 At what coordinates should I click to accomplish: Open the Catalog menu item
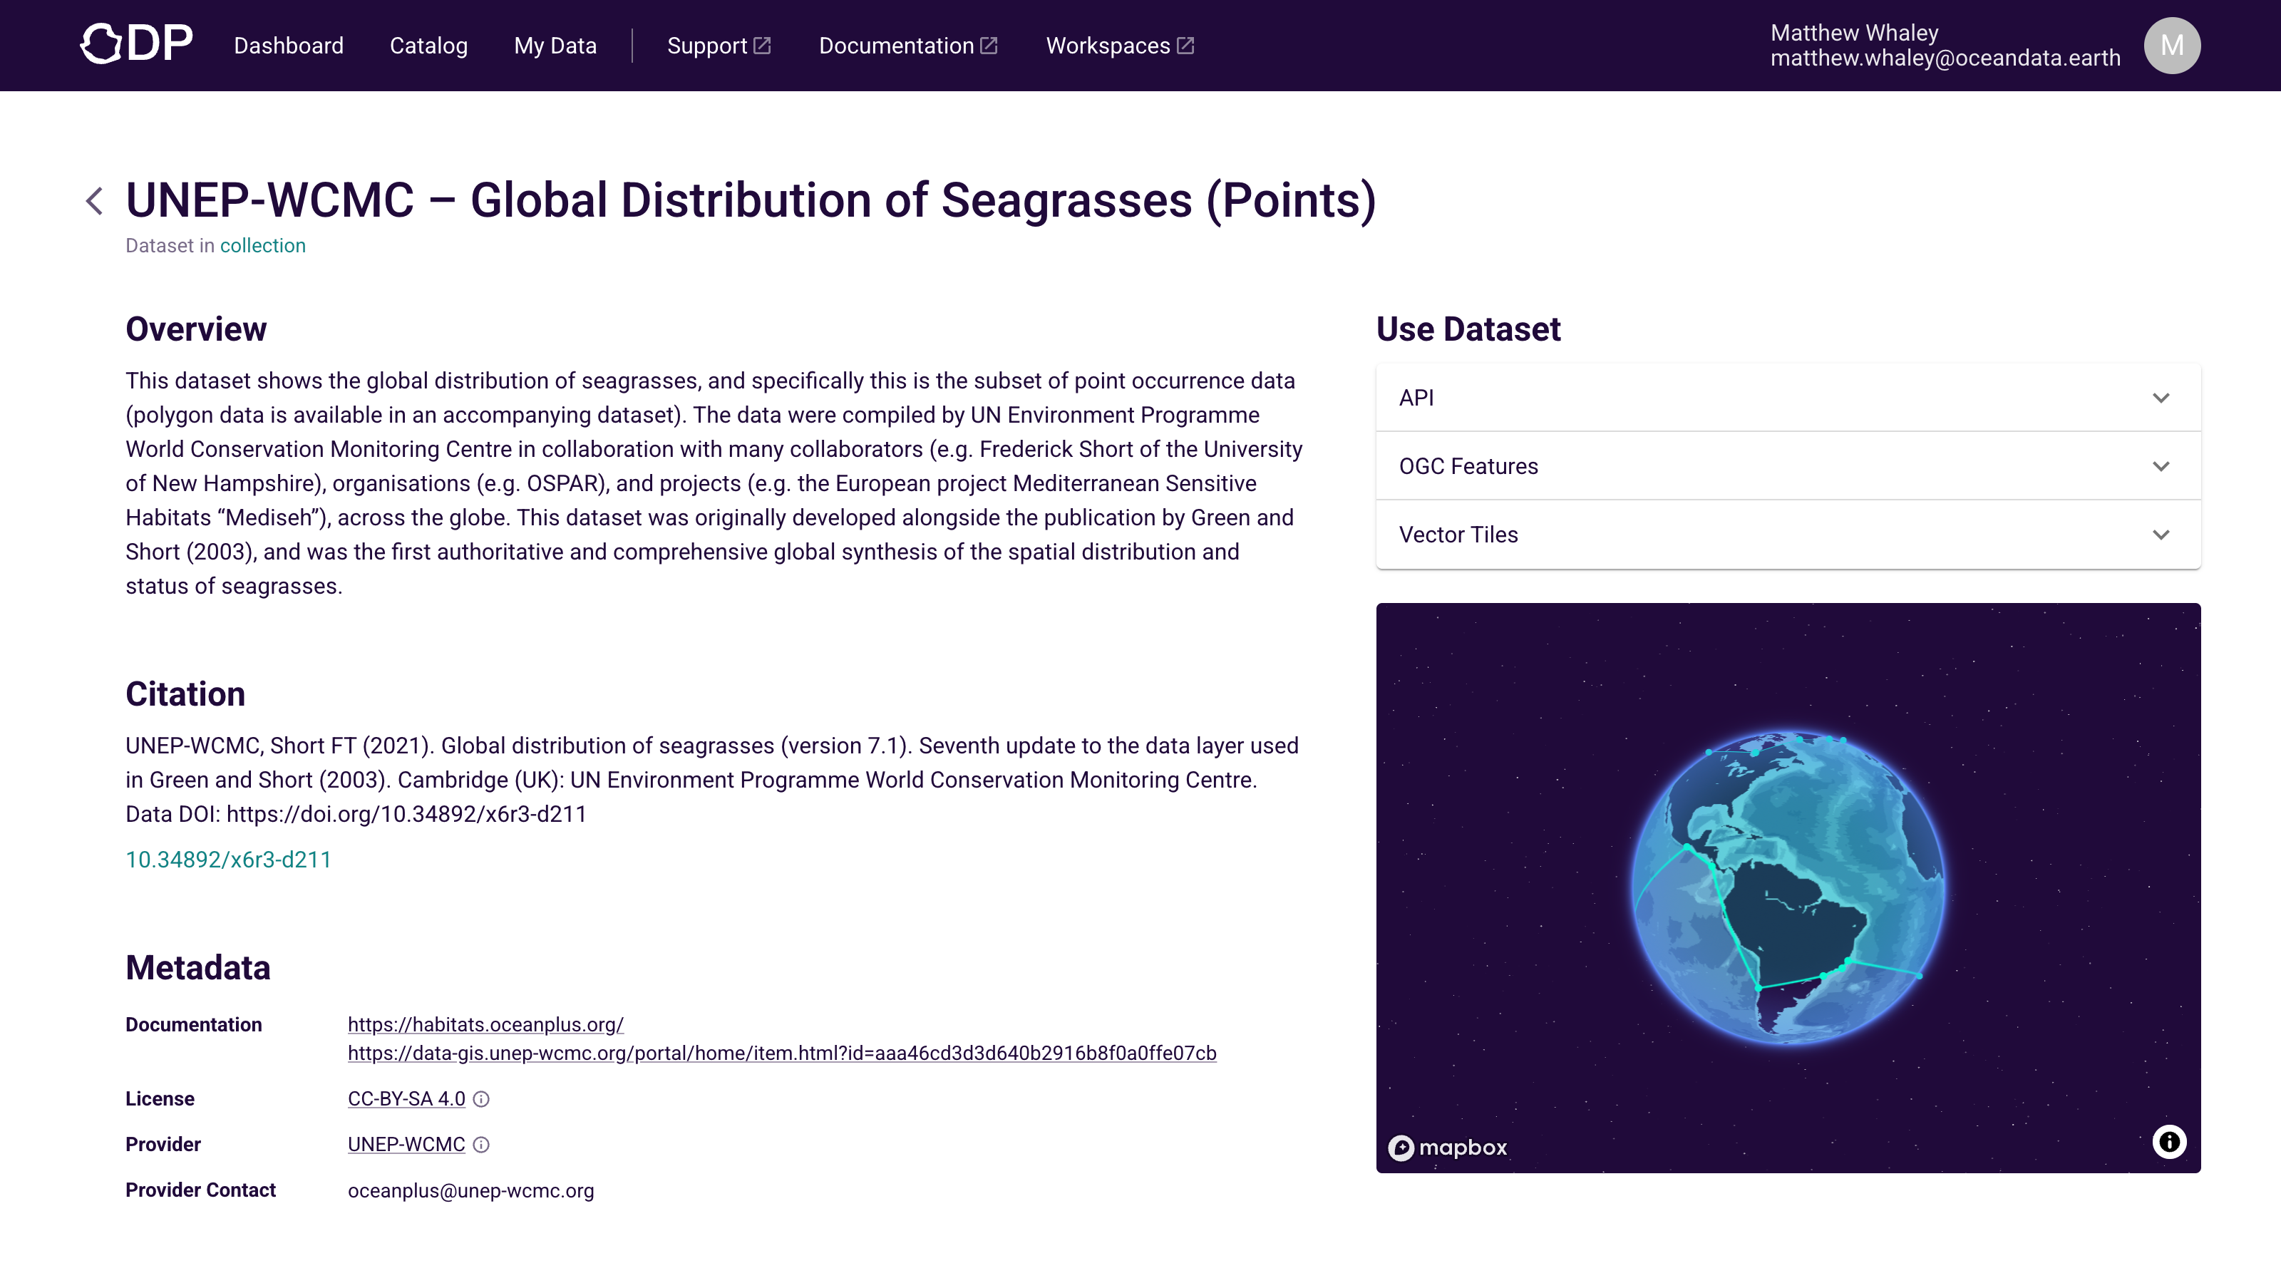(x=428, y=45)
